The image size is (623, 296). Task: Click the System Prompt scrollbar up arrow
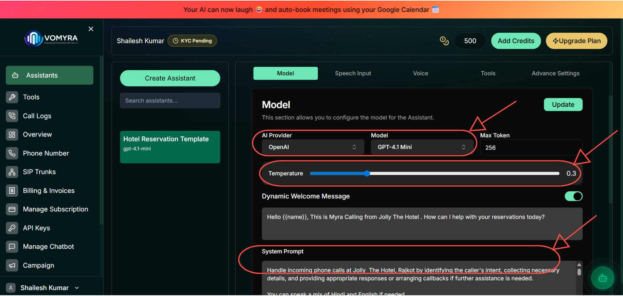579,265
